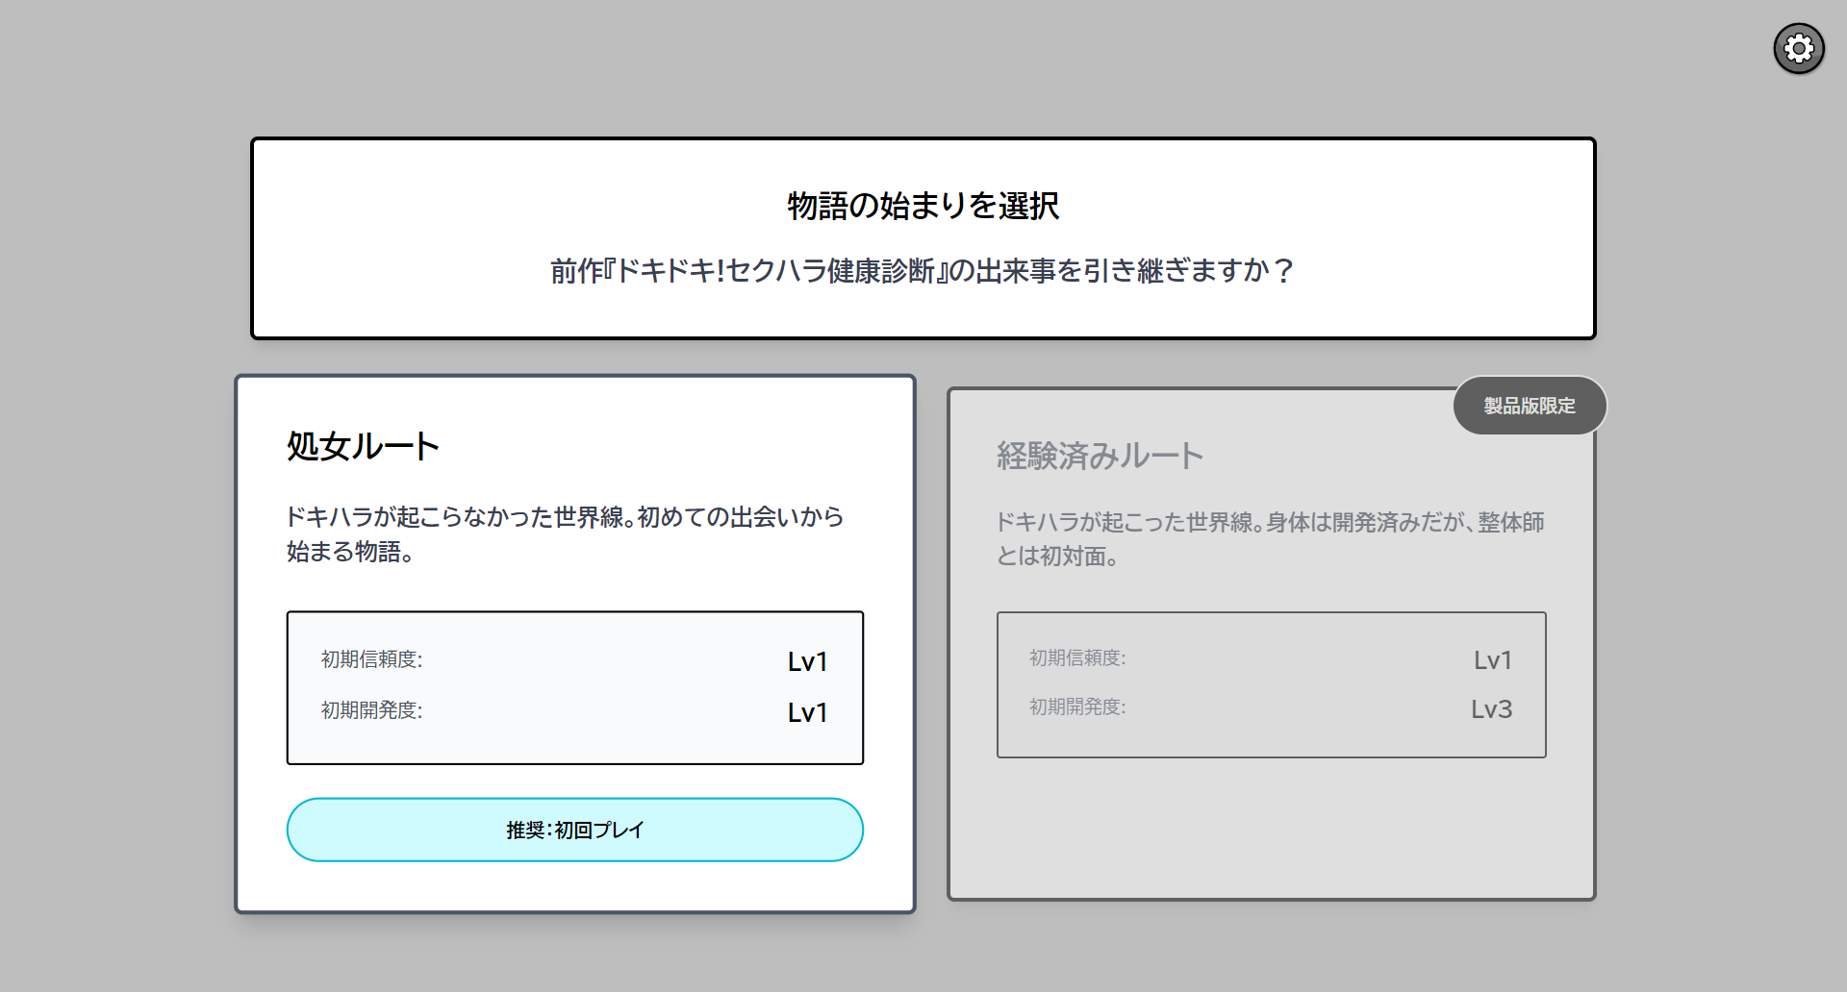Click the 製品版限定 badge
The image size is (1847, 992).
(1529, 406)
